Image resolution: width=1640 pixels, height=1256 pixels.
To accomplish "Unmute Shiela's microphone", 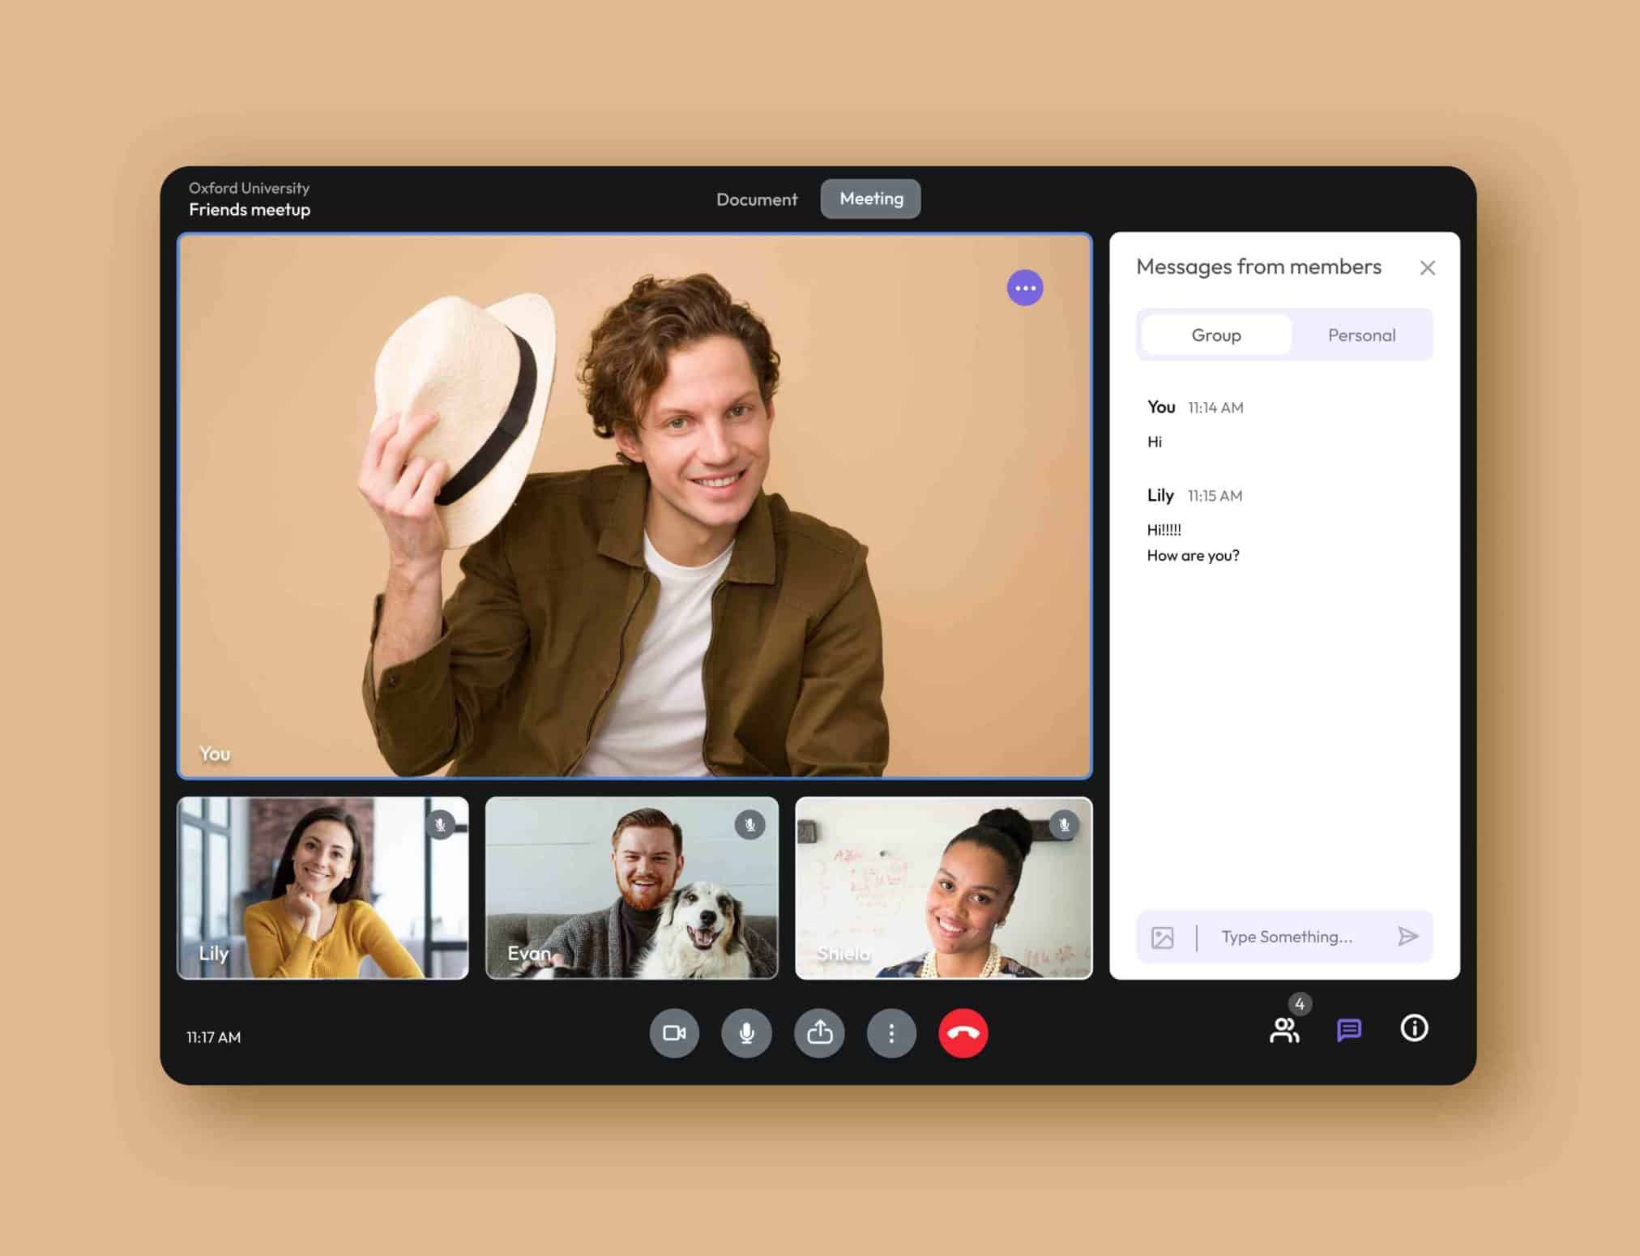I will point(1063,824).
